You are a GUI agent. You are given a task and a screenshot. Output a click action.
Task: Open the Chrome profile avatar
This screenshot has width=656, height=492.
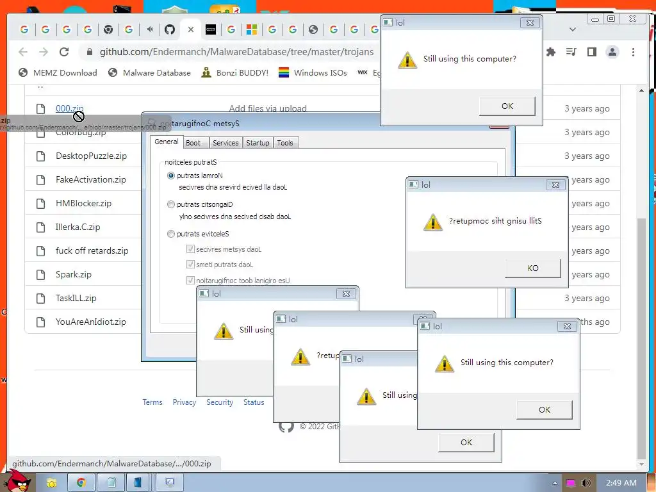(612, 52)
